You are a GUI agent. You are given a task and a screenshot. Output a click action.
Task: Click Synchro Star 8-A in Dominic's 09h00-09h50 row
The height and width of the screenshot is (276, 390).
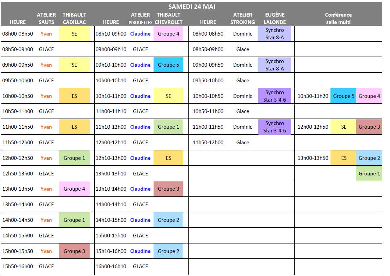[x=275, y=65]
